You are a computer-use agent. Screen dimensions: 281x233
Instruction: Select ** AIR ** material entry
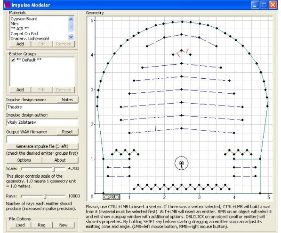(x=20, y=29)
